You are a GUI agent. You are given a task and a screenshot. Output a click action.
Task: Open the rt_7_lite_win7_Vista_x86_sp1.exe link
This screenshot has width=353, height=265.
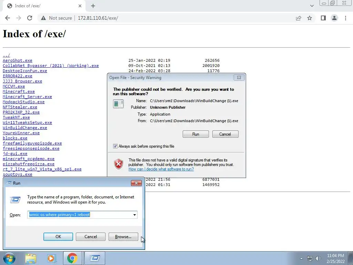pos(42,169)
